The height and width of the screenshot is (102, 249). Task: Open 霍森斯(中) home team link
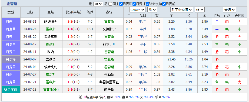click(x=51, y=90)
